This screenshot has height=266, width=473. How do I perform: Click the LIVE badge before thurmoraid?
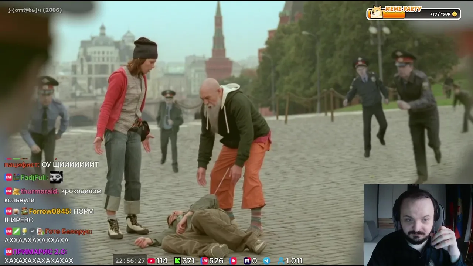pyautogui.click(x=8, y=191)
